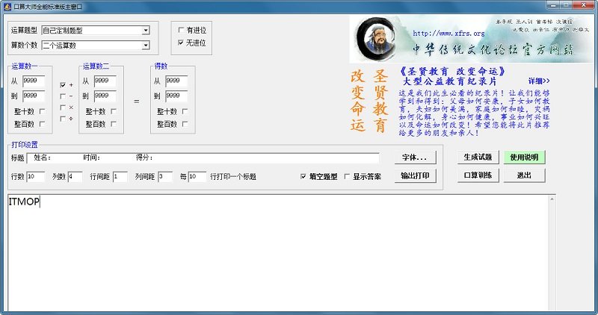Click the 生成试题 button
Viewport: 598px width, 315px height.
478,157
